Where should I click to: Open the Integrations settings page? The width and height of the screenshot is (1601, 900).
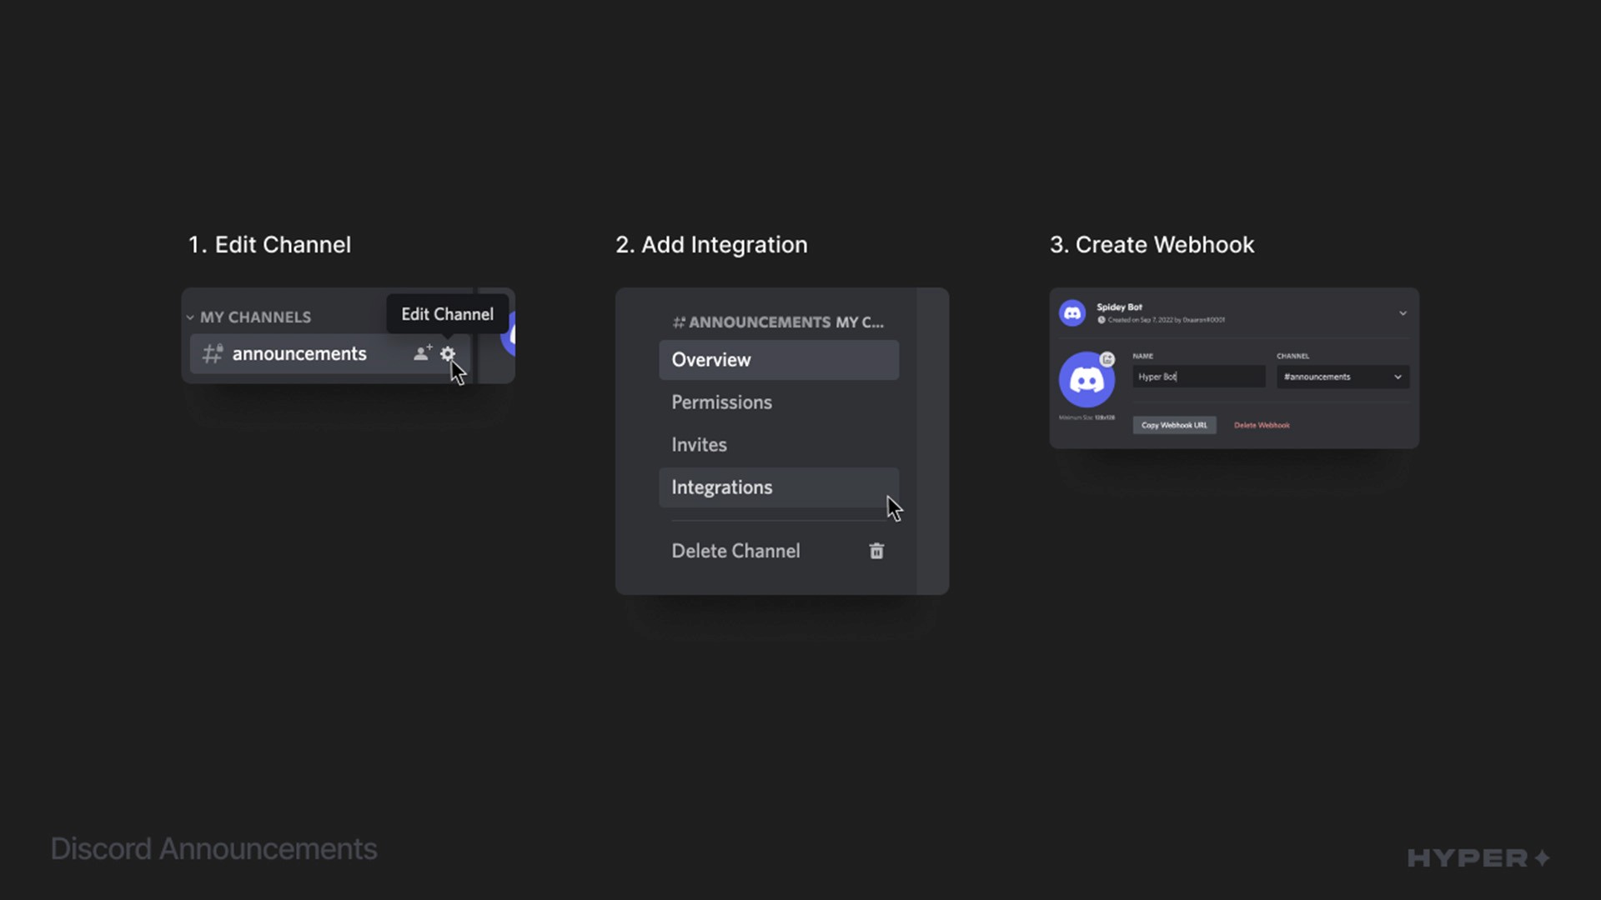[x=722, y=487]
